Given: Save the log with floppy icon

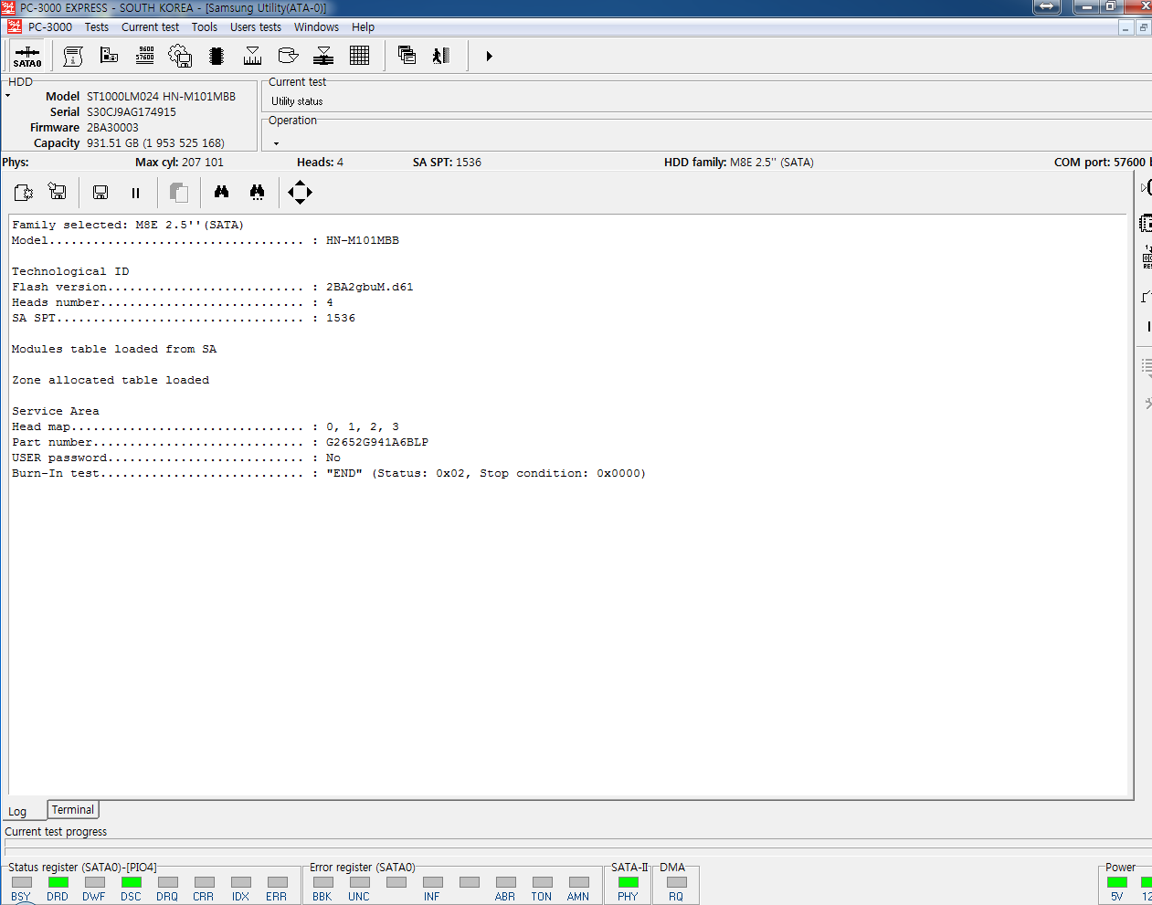Looking at the screenshot, I should tap(100, 193).
